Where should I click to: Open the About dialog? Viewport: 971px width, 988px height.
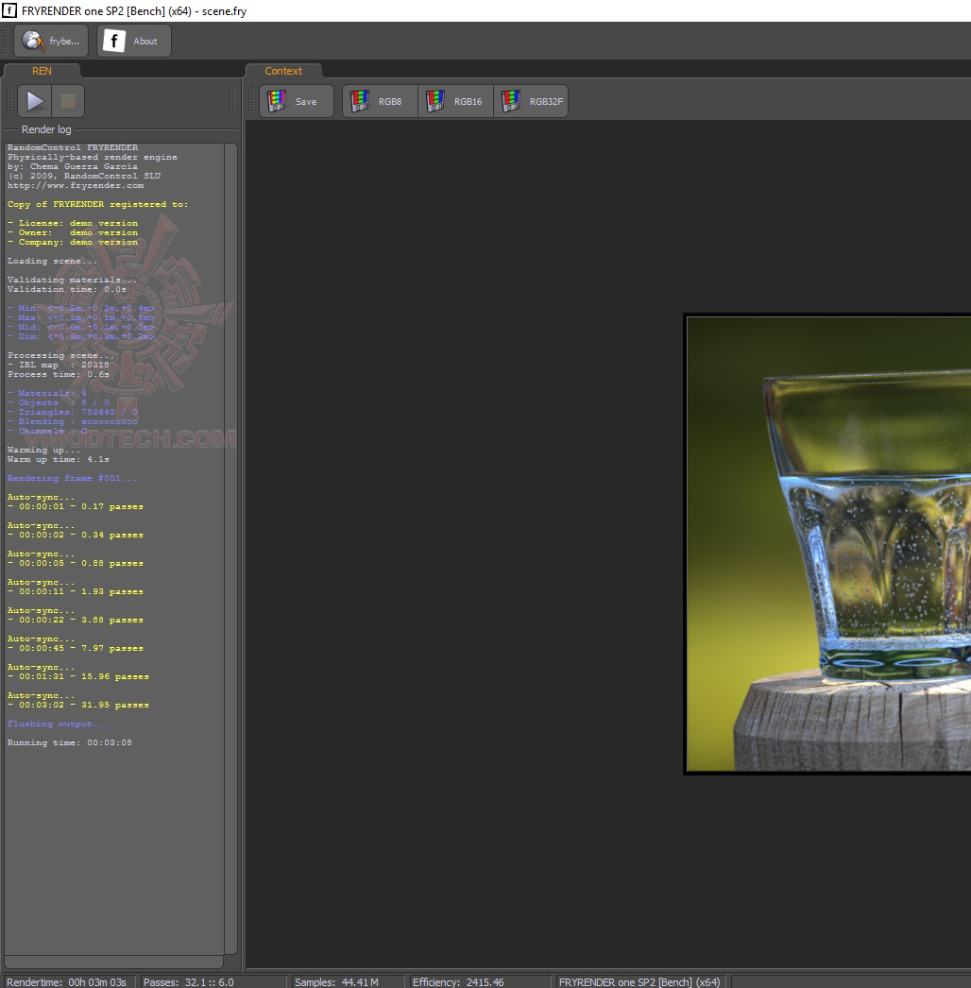(x=133, y=41)
